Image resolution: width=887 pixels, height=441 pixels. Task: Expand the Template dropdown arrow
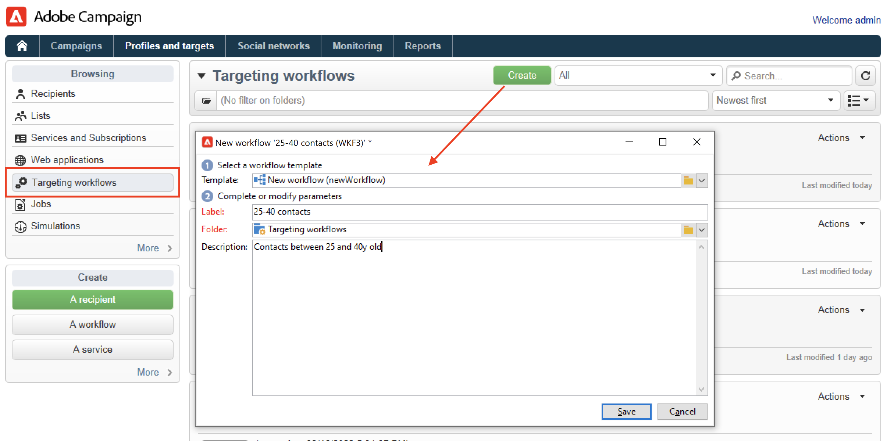coord(702,180)
